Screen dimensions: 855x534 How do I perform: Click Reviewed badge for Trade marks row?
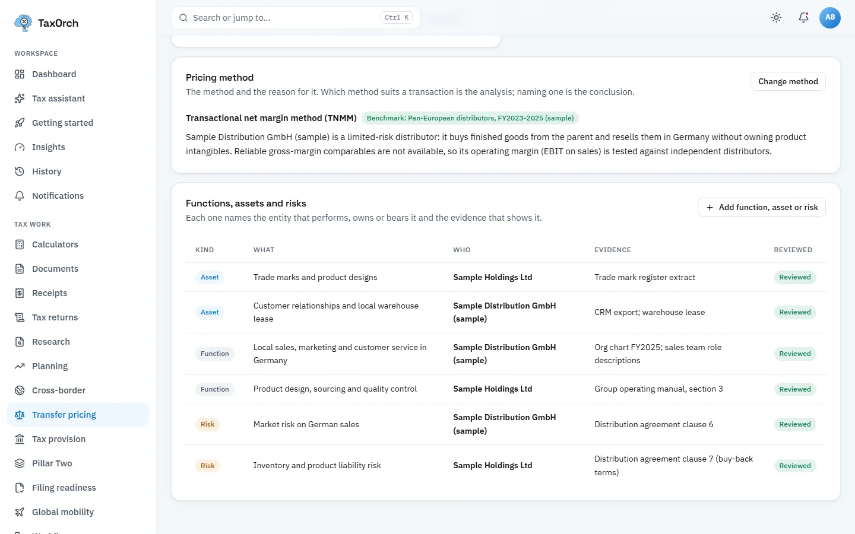pos(795,277)
